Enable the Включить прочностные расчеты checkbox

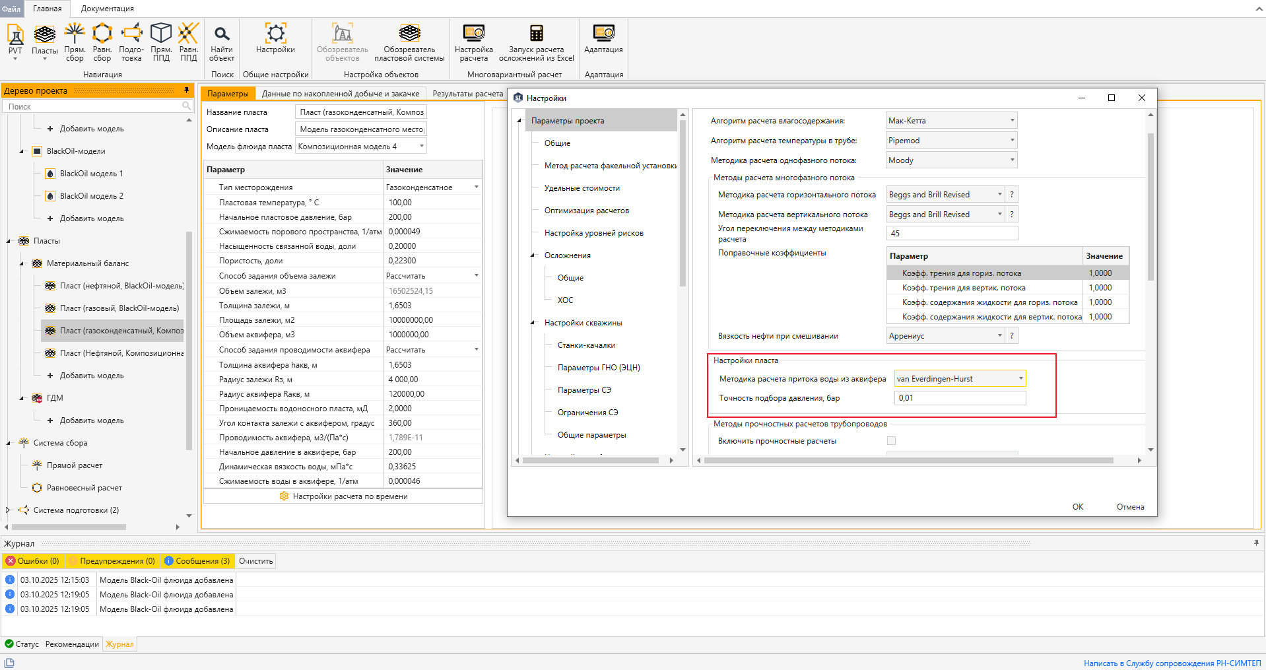[892, 441]
